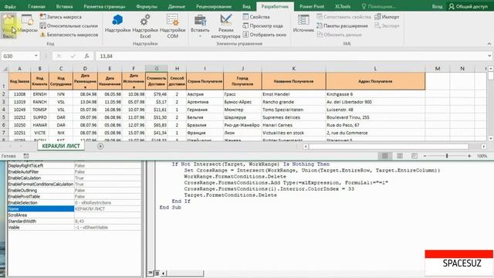This screenshot has width=494, height=278.
Task: Click the macro recording status bar icon
Action: point(26,156)
